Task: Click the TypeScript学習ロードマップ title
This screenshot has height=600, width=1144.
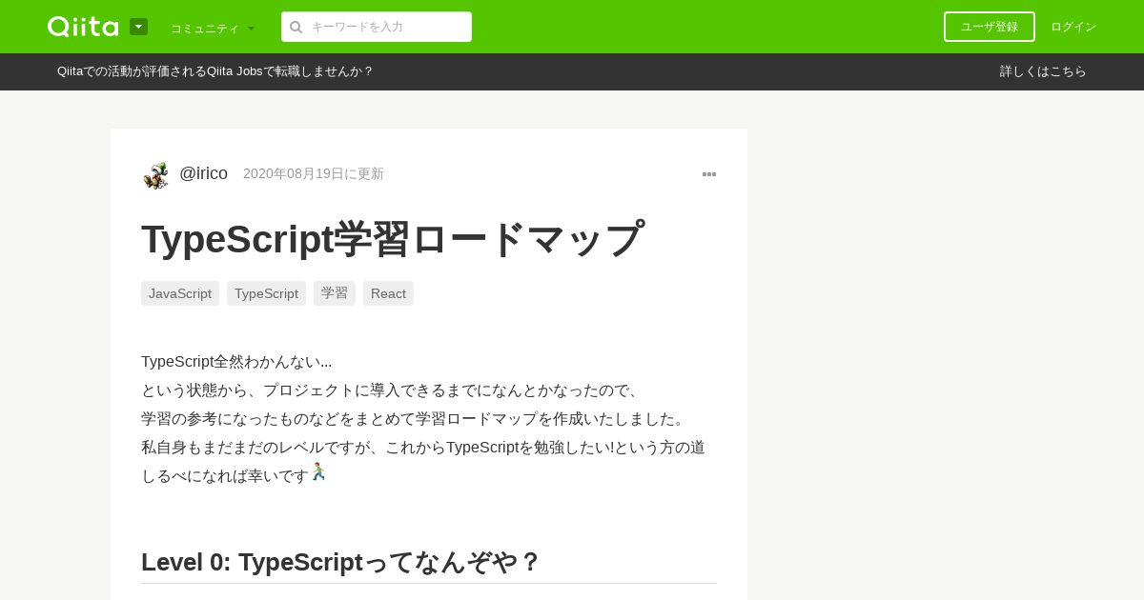Action: pyautogui.click(x=393, y=239)
